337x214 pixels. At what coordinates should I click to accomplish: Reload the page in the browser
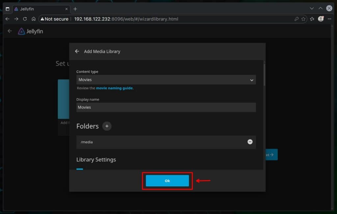(25, 19)
